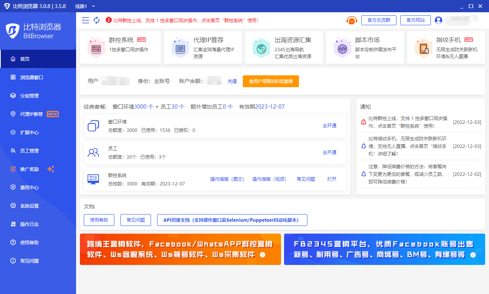Click the user avatar icon
The image size is (489, 294).
pyautogui.click(x=439, y=20)
